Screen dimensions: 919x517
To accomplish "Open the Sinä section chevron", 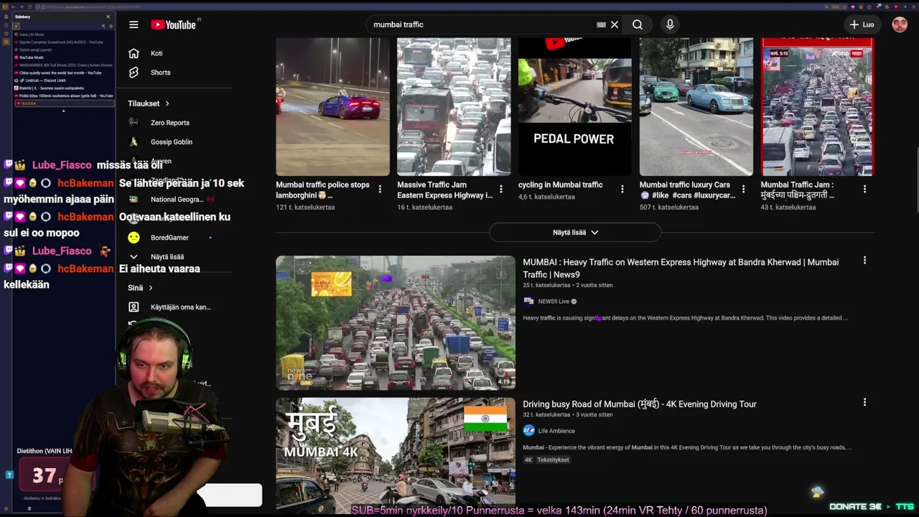I will (x=150, y=288).
